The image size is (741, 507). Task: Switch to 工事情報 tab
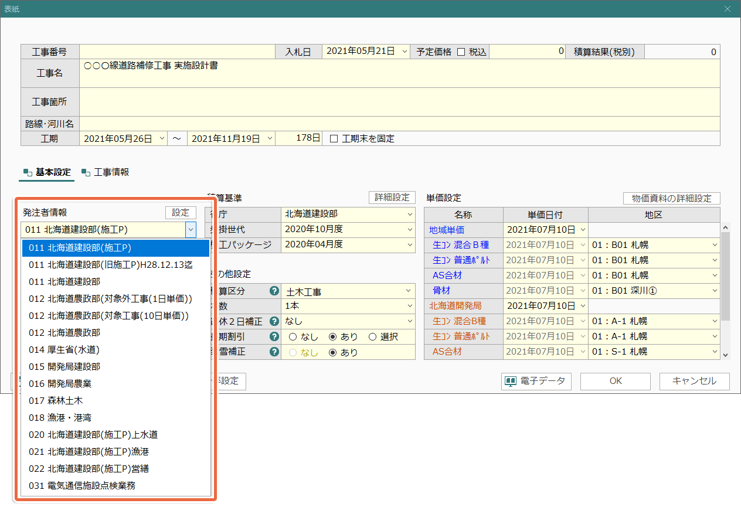click(x=106, y=172)
